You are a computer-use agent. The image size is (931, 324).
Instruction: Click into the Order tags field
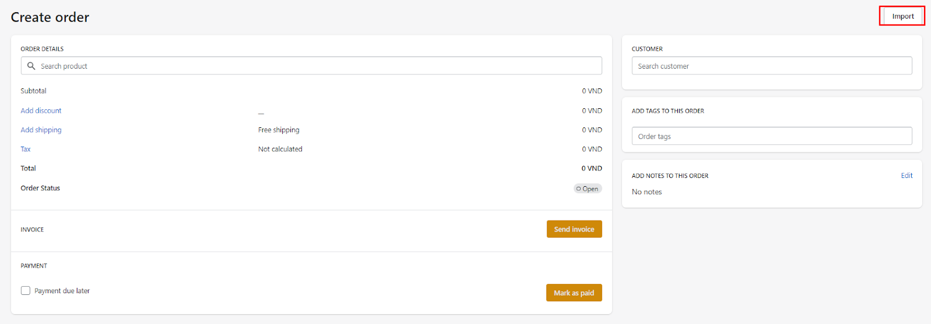coord(772,136)
